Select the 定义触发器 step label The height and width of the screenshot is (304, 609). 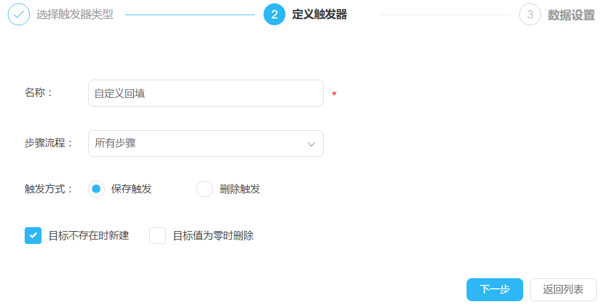[x=320, y=15]
